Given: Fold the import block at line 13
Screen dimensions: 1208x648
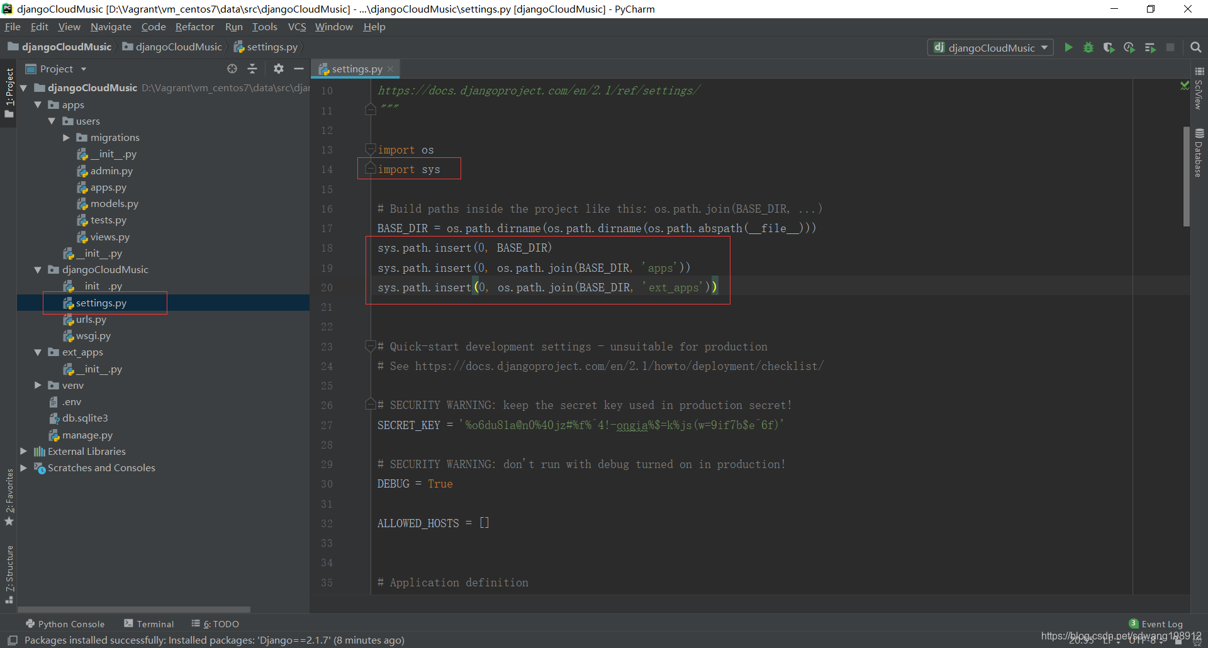Looking at the screenshot, I should pos(371,149).
